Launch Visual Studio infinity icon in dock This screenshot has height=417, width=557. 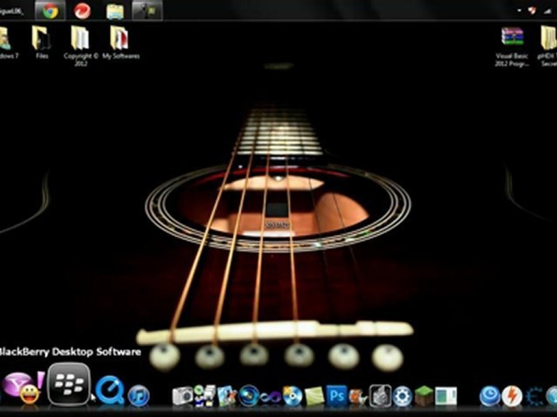270,397
